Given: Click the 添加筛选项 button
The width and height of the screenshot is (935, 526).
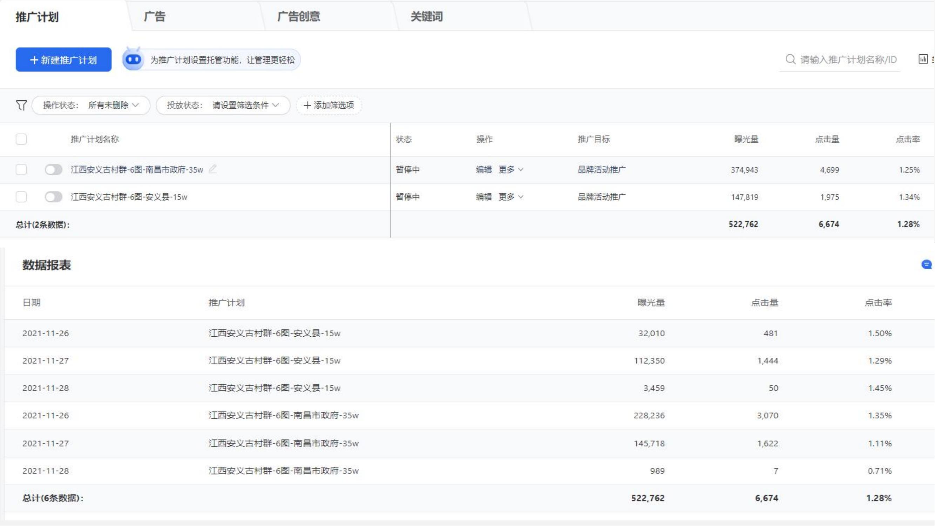Looking at the screenshot, I should [x=329, y=105].
